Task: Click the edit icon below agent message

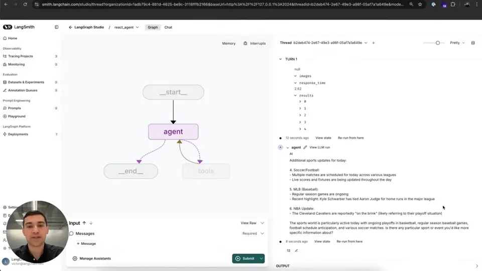Action: [296, 251]
